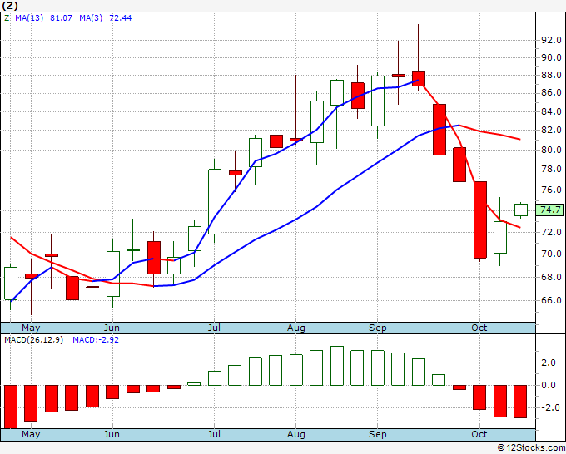Select the Aug label on price timeline
Image resolution: width=566 pixels, height=454 pixels.
click(x=296, y=328)
